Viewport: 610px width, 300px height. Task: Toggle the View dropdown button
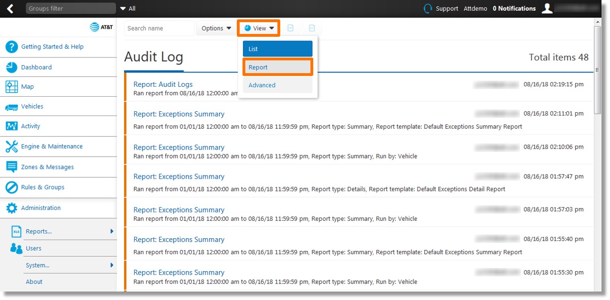pyautogui.click(x=259, y=28)
